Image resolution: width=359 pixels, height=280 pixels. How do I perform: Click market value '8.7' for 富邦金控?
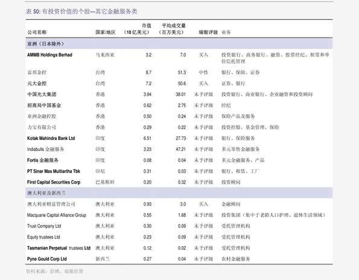pyautogui.click(x=148, y=72)
